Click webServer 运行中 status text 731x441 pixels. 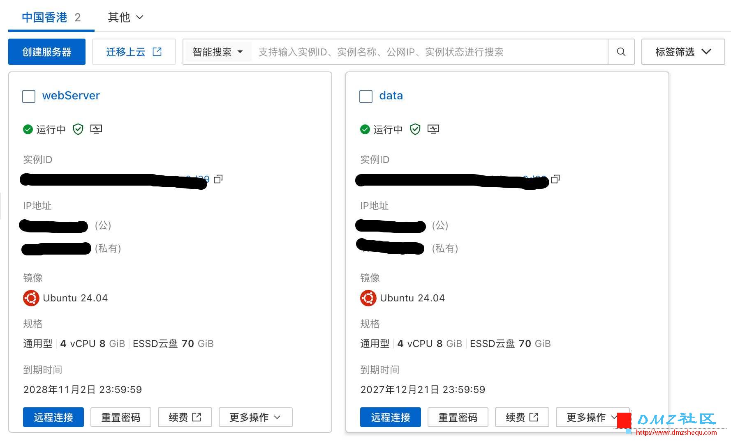(x=51, y=129)
